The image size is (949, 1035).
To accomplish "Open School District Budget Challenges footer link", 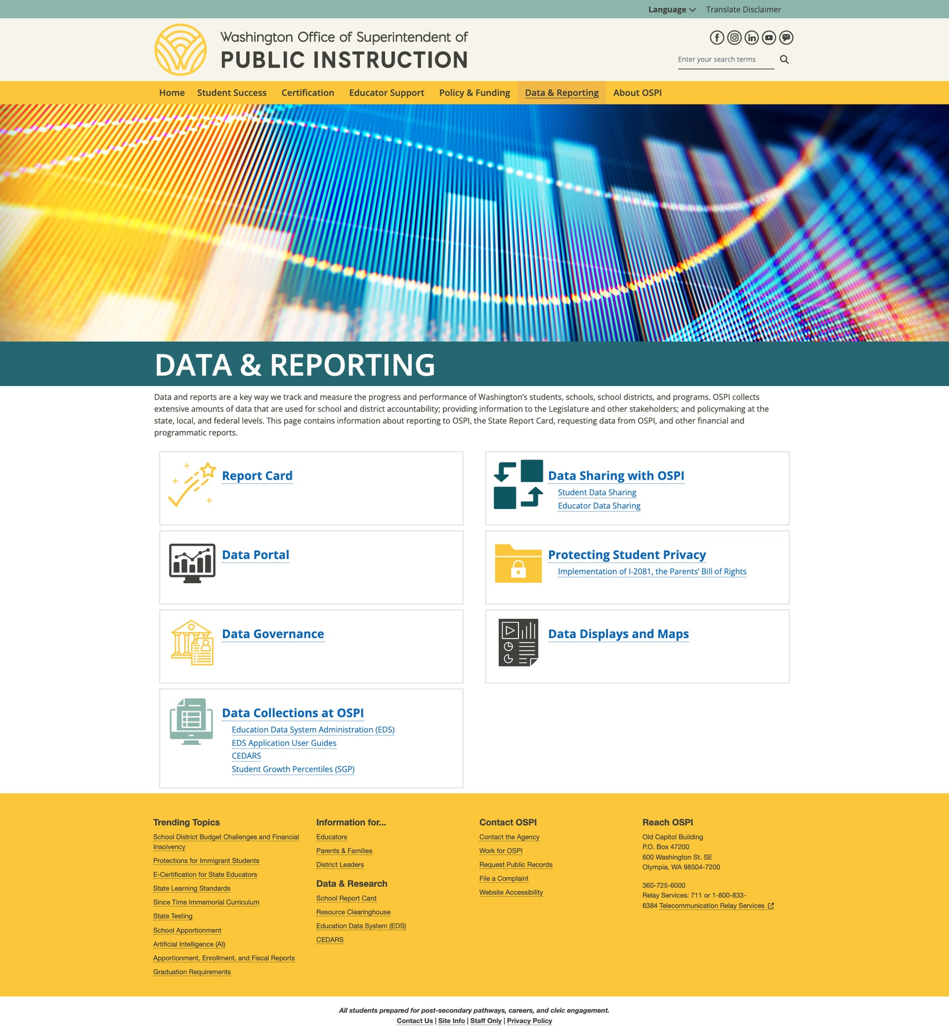I will [x=226, y=842].
